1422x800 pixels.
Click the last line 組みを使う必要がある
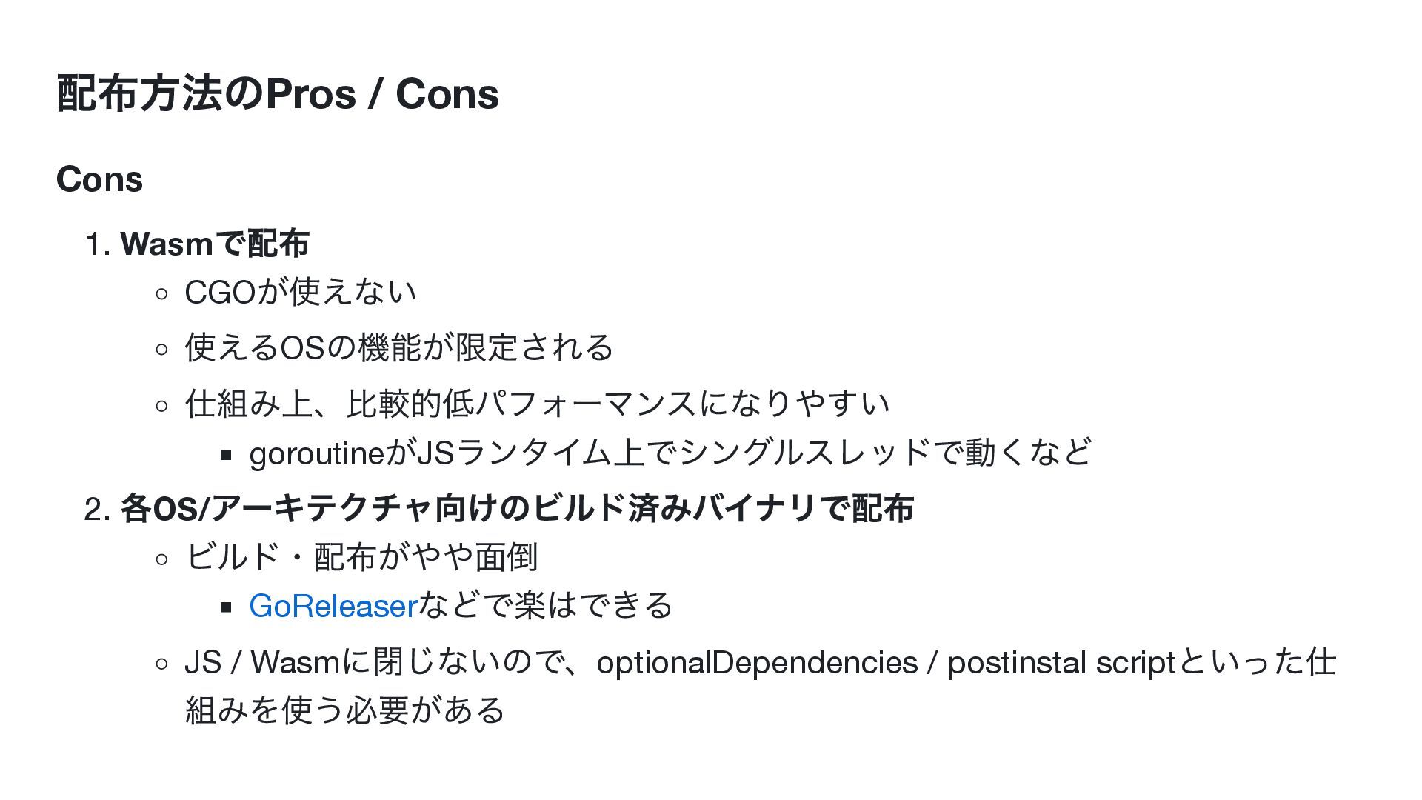345,710
